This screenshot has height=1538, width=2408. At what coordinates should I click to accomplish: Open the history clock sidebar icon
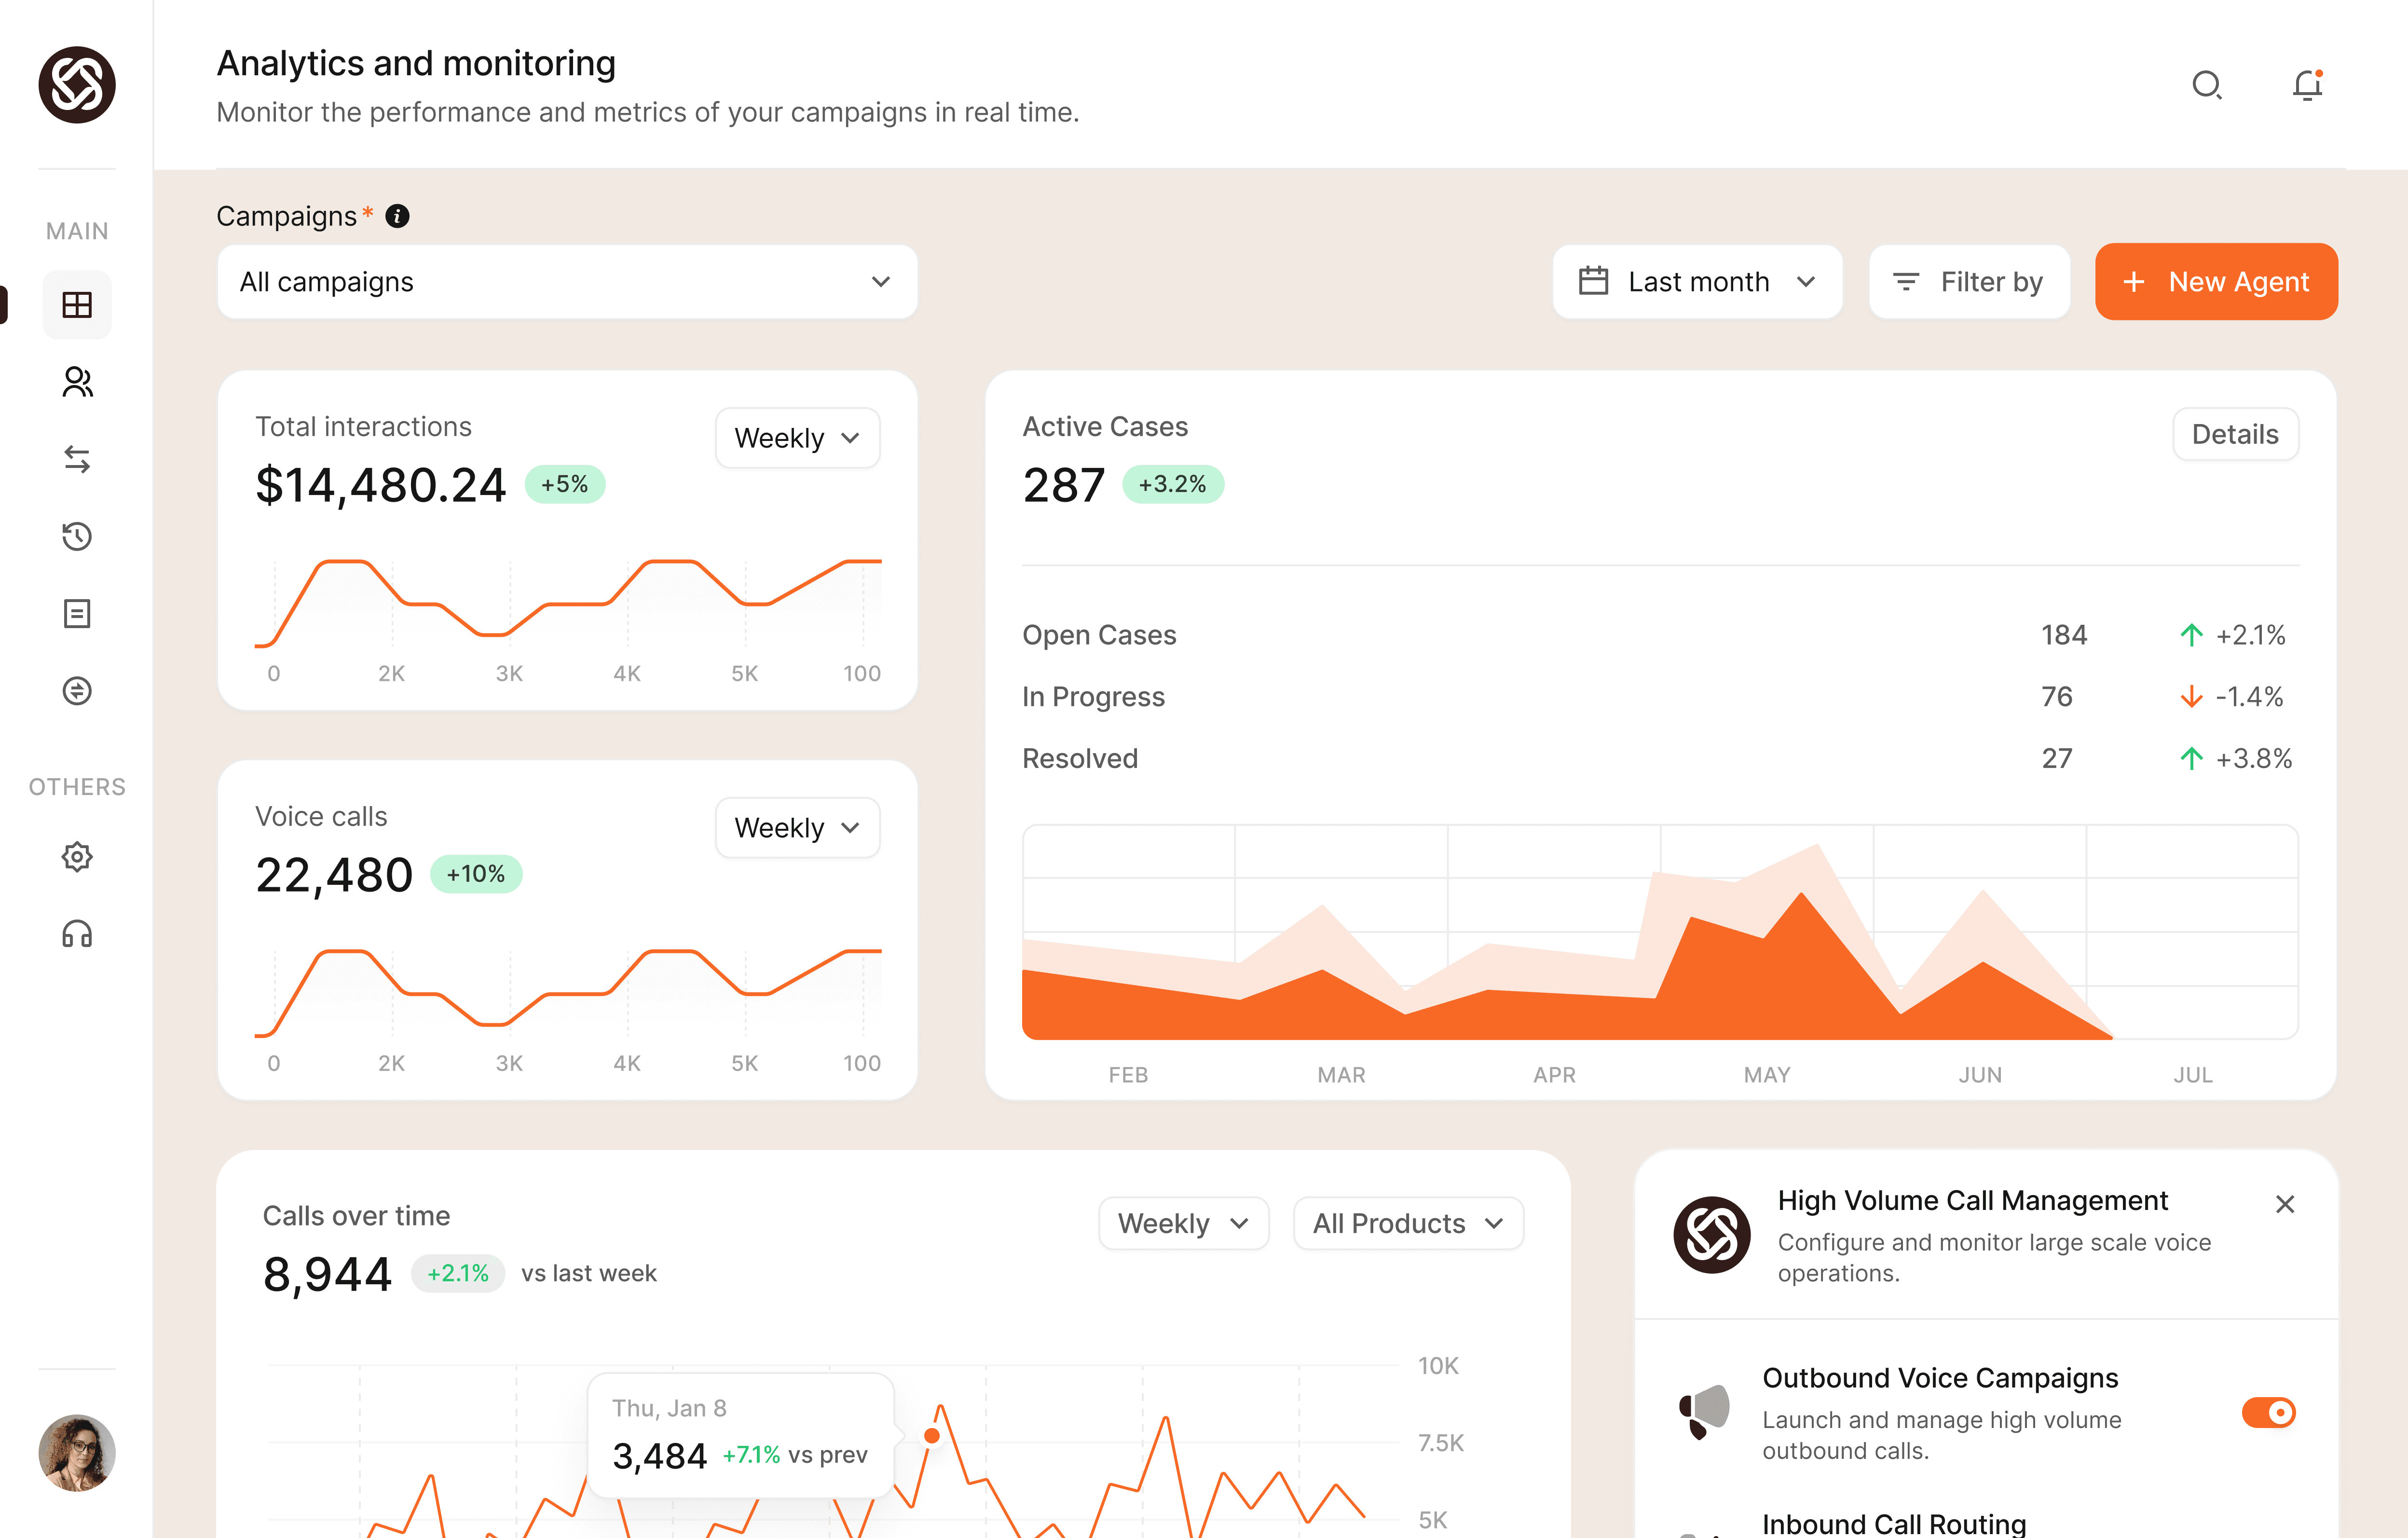pos(77,536)
